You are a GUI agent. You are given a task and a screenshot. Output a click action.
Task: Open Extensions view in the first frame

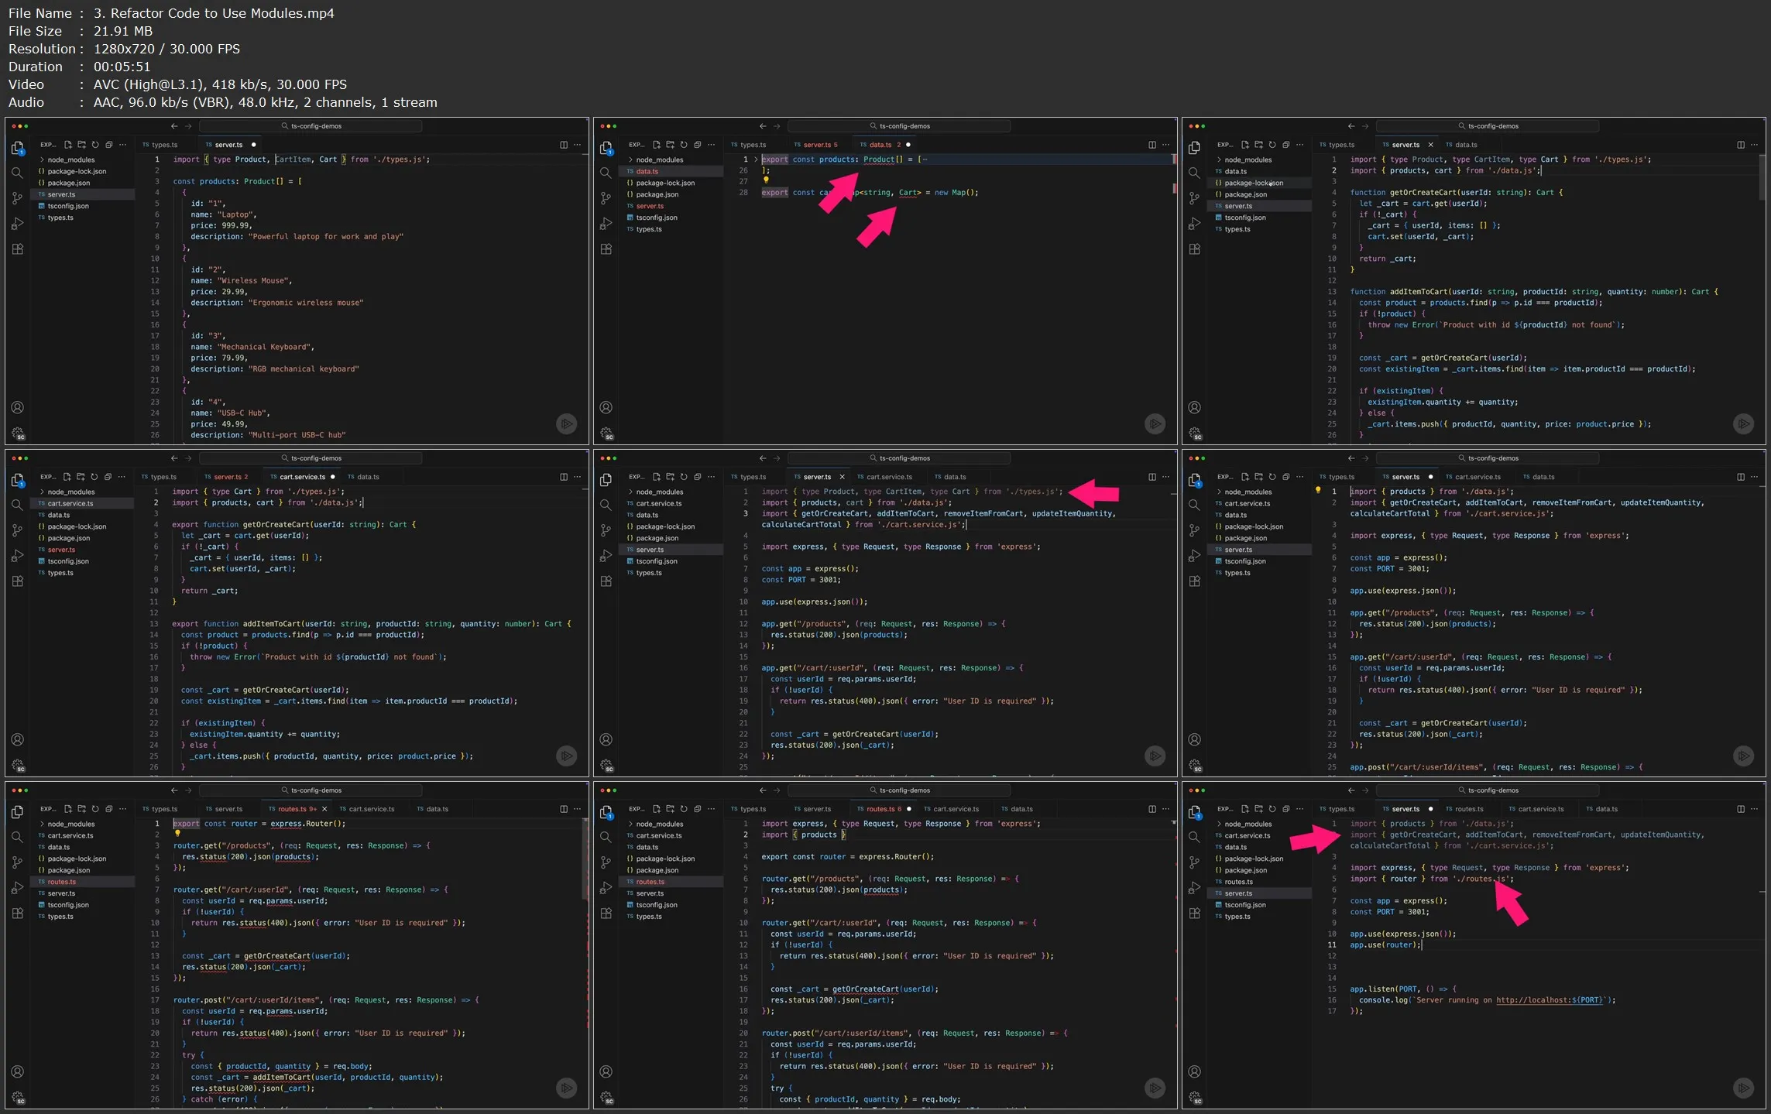coord(18,249)
